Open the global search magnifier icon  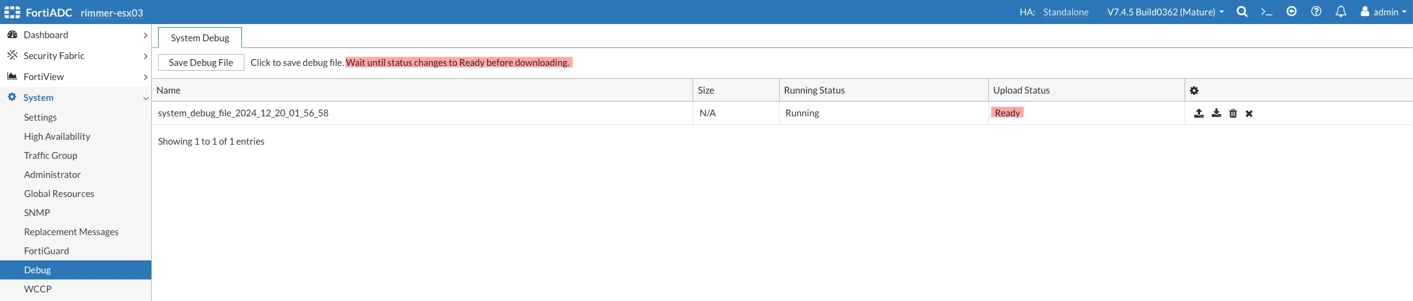pos(1242,12)
